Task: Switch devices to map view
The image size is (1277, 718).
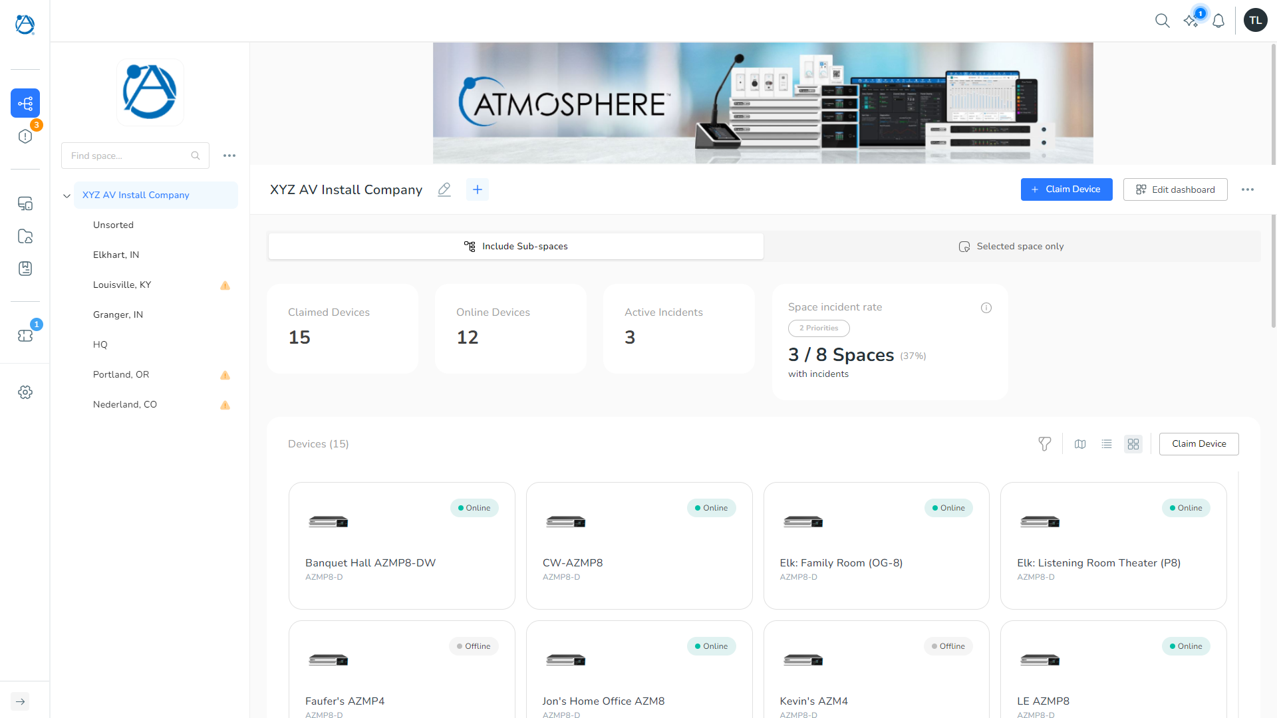Action: pyautogui.click(x=1080, y=443)
